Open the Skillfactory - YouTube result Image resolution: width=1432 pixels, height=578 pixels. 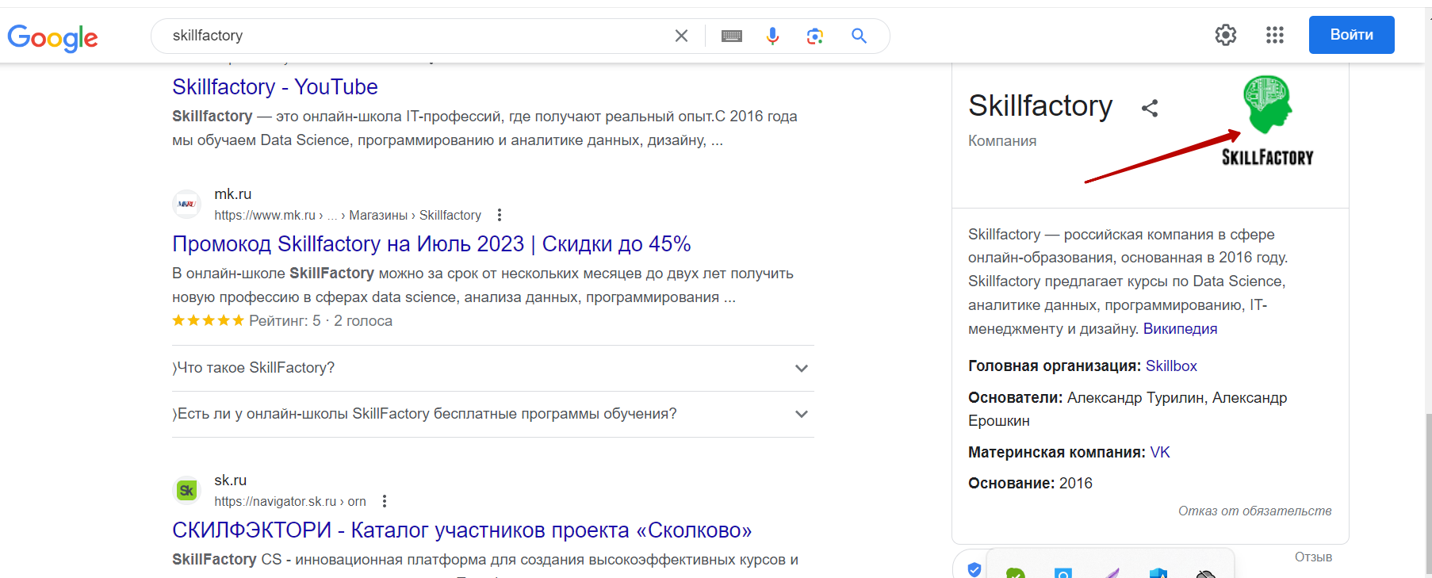coord(274,87)
